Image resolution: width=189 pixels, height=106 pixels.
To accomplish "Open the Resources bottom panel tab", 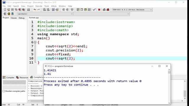I will click(22, 77).
